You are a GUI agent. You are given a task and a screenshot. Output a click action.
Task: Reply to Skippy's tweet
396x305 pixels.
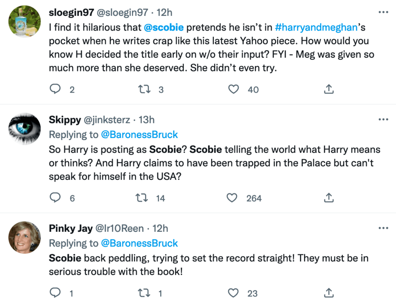(55, 198)
